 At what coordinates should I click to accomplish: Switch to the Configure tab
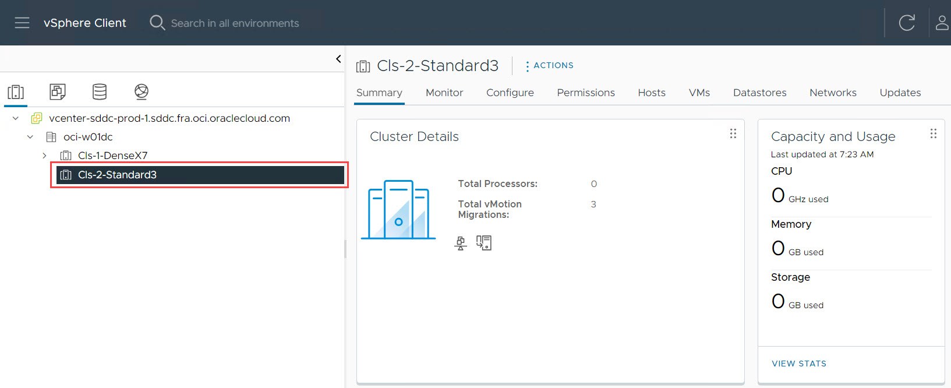tap(510, 93)
